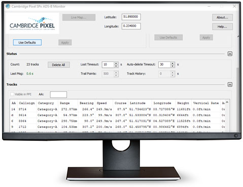Delete all tracks with Delete All
243x187 pixels.
coord(58,65)
